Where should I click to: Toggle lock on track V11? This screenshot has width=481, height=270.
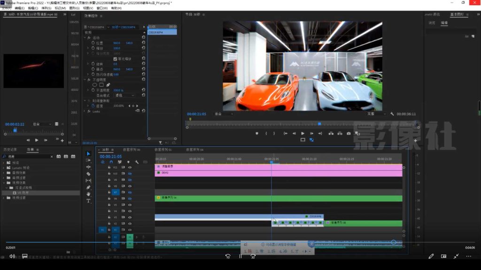(109, 167)
